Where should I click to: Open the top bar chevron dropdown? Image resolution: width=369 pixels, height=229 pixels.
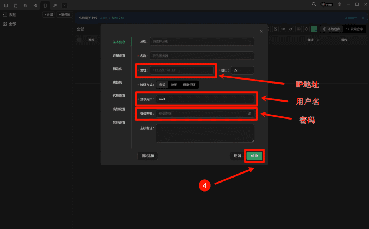coord(65,5)
